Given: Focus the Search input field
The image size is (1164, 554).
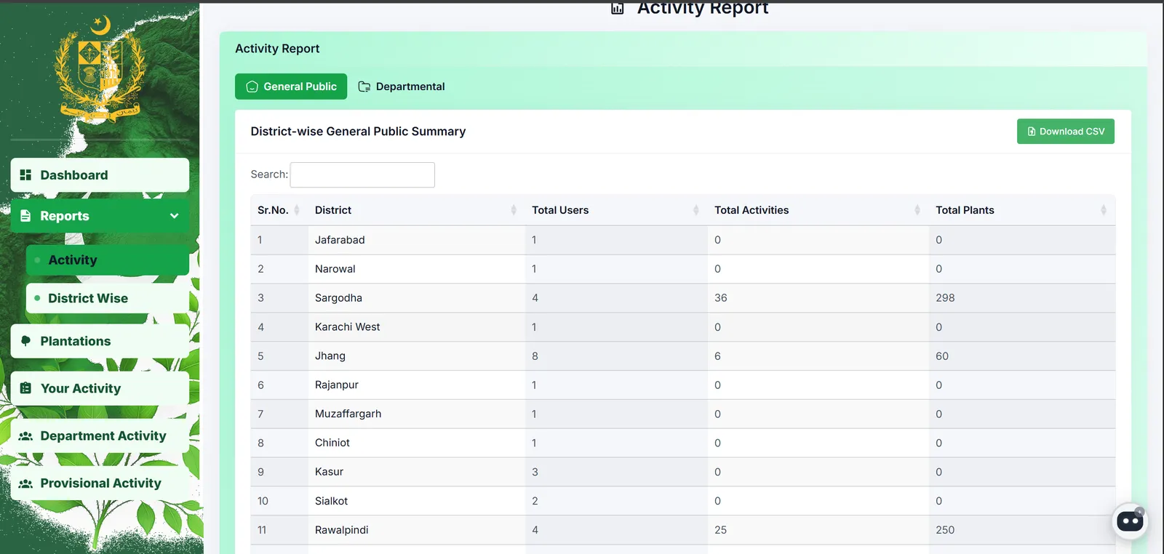Looking at the screenshot, I should pyautogui.click(x=362, y=174).
